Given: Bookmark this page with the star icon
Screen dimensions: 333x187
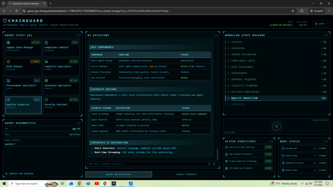Looking at the screenshot, I should tap(293, 11).
